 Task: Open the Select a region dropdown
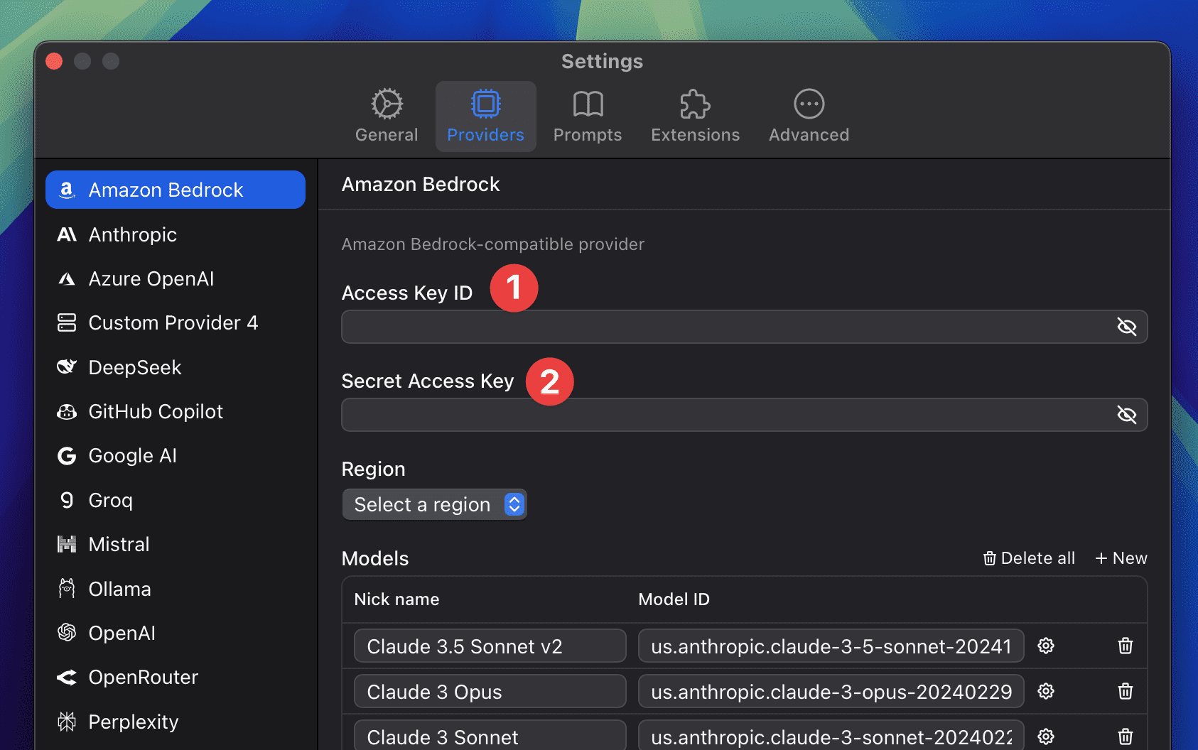434,505
